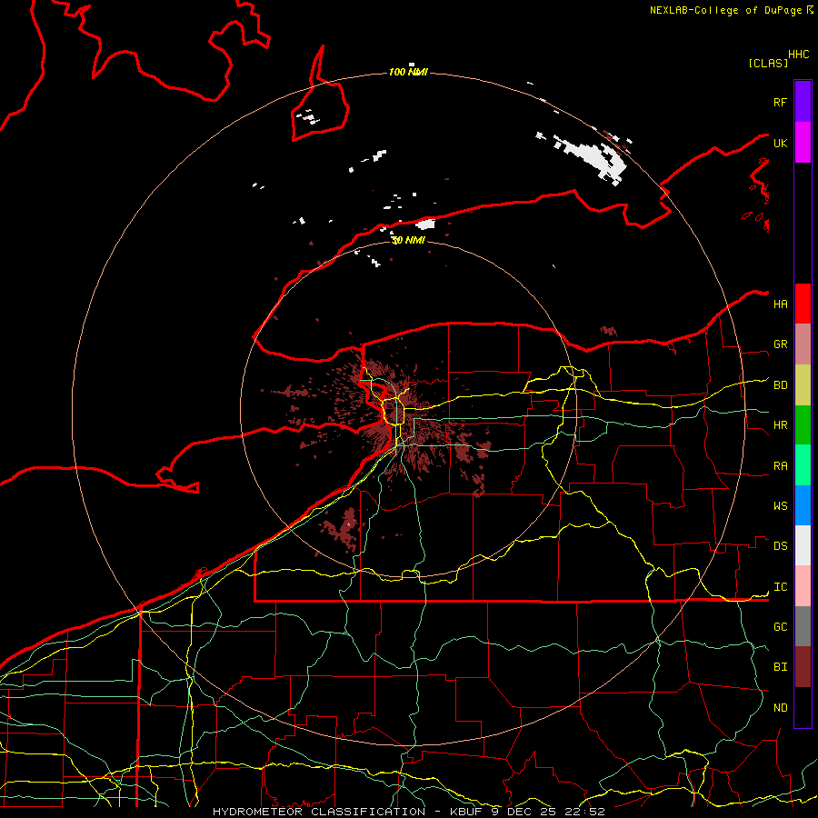Screen dimensions: 818x818
Task: Click the 'NEXLAB-College of DuPage' credit text
Action: (x=725, y=10)
